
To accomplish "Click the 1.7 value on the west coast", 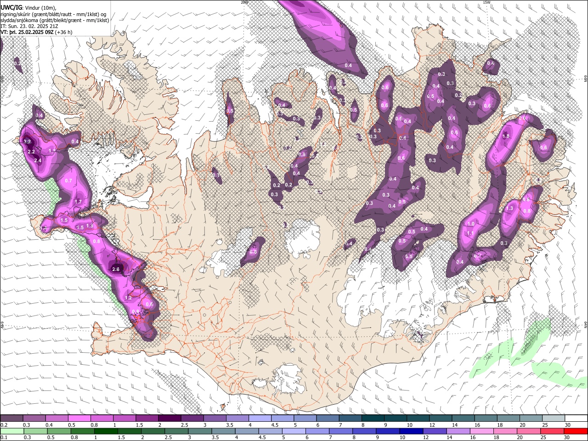I will [x=78, y=202].
